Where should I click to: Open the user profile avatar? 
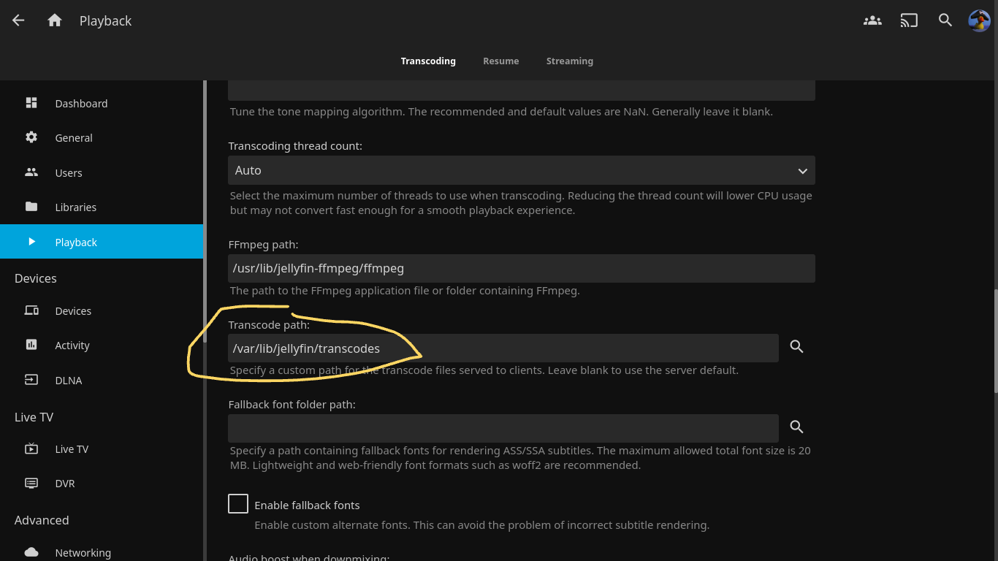point(979,20)
